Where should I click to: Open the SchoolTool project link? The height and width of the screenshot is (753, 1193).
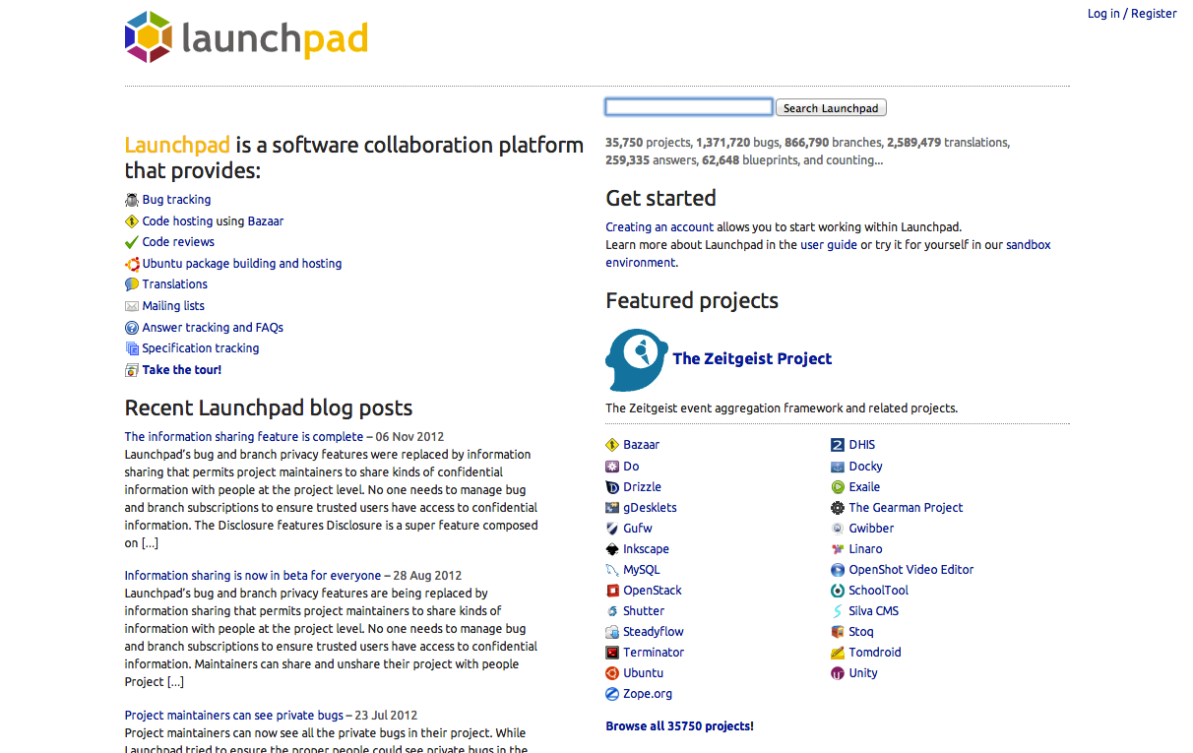pyautogui.click(x=879, y=591)
